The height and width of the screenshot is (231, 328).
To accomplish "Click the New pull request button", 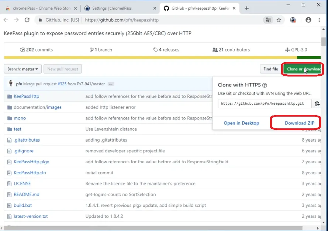I will (x=63, y=69).
